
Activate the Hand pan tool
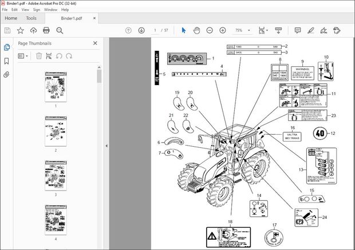coord(196,30)
